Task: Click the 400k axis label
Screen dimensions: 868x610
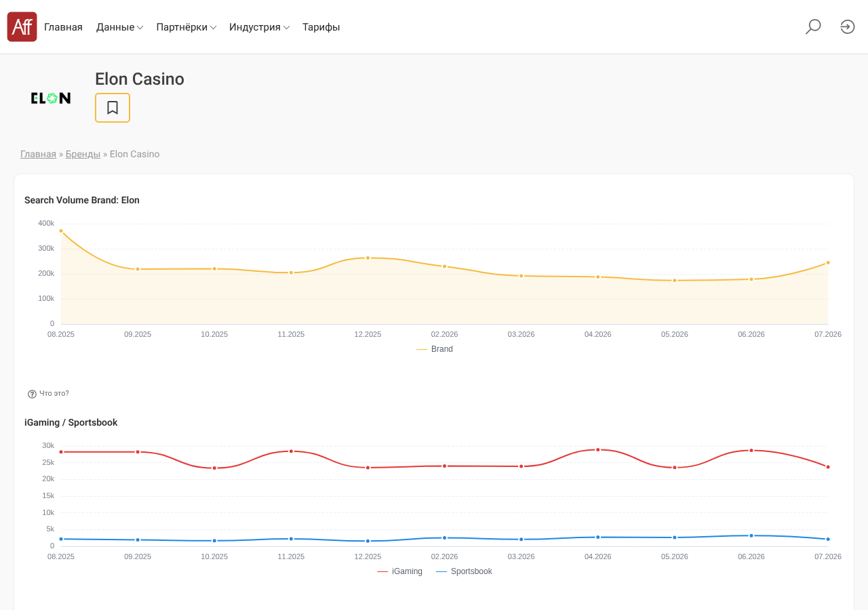Action: pyautogui.click(x=46, y=224)
